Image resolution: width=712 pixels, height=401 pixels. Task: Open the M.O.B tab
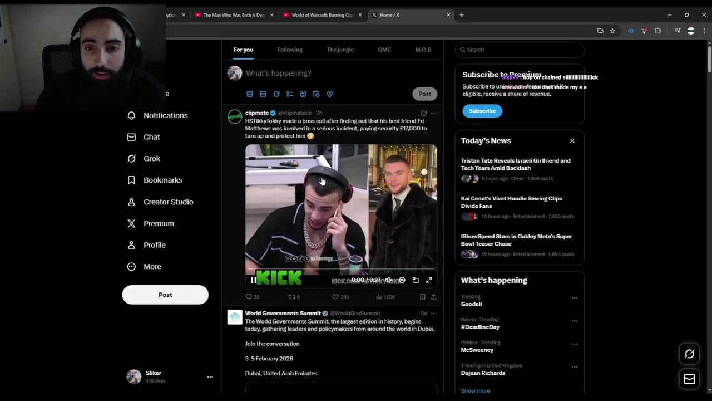[423, 50]
